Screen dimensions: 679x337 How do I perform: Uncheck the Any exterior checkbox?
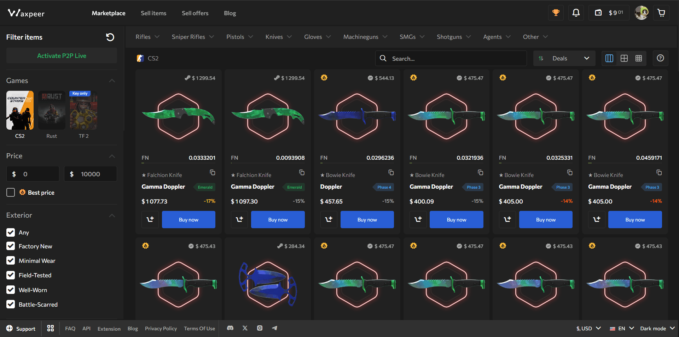click(x=11, y=232)
